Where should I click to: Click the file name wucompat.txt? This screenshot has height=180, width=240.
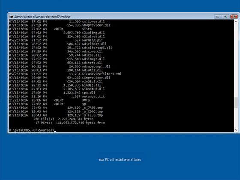click(x=93, y=96)
